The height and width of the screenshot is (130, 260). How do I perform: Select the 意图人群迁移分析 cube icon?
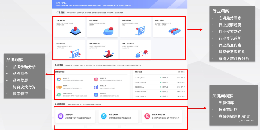pos(141,53)
